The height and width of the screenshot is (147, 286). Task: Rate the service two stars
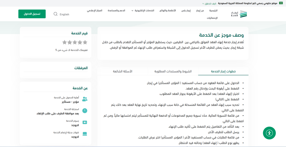80,43
